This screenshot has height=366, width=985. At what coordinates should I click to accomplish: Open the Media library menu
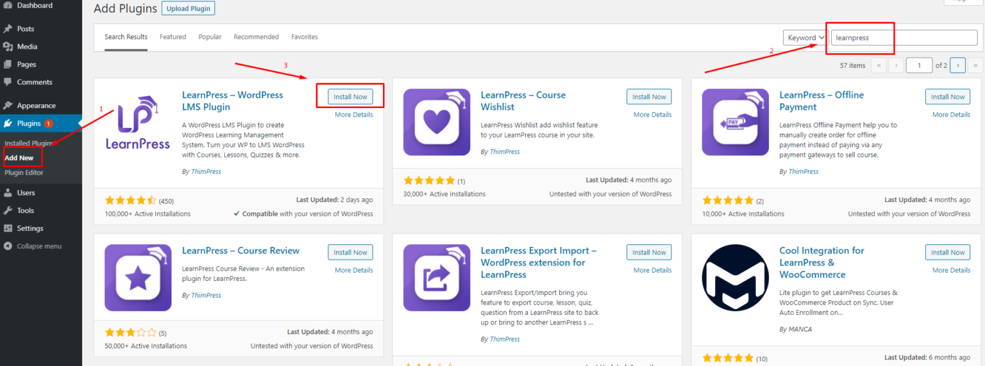[x=27, y=47]
